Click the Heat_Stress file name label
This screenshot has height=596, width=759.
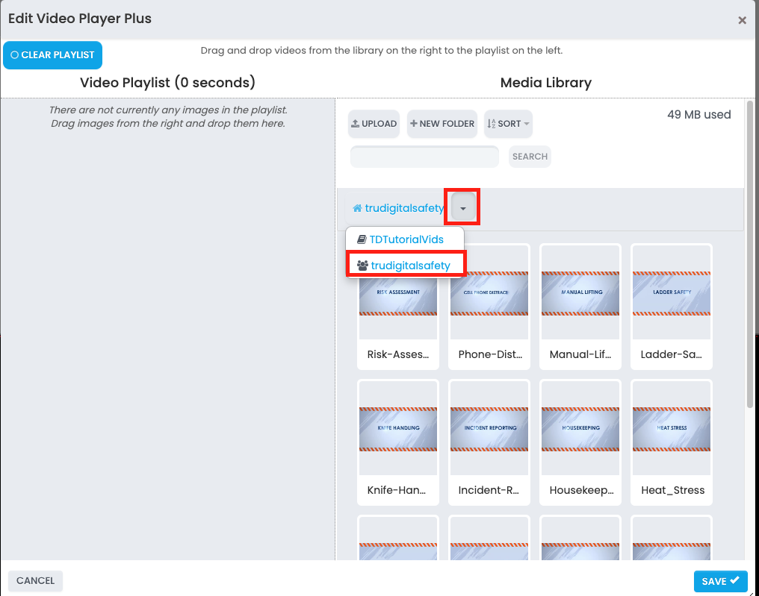click(x=672, y=491)
